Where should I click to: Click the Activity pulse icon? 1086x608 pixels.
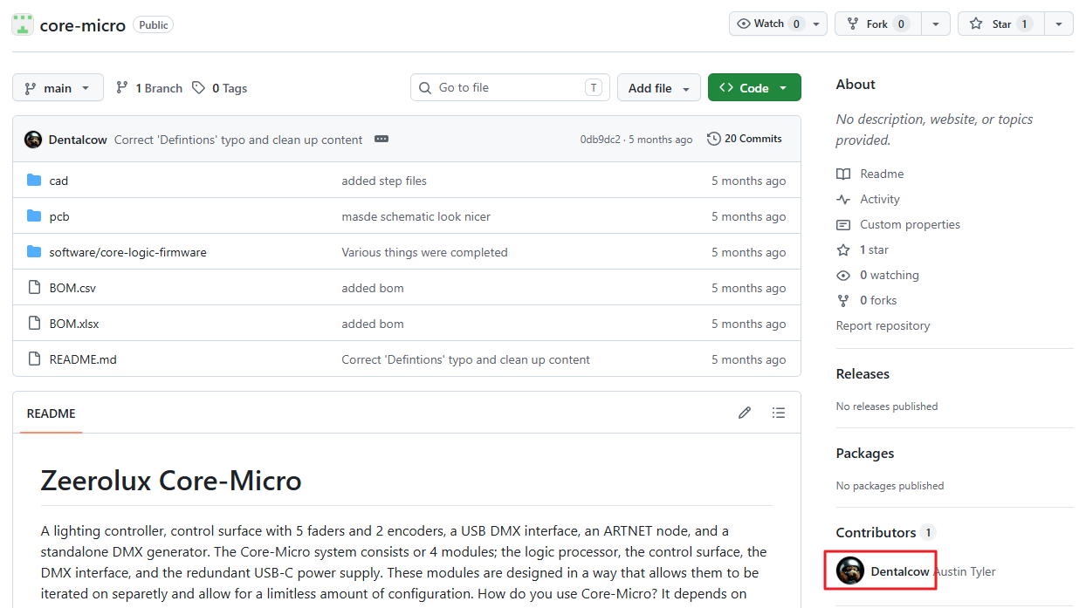tap(843, 199)
